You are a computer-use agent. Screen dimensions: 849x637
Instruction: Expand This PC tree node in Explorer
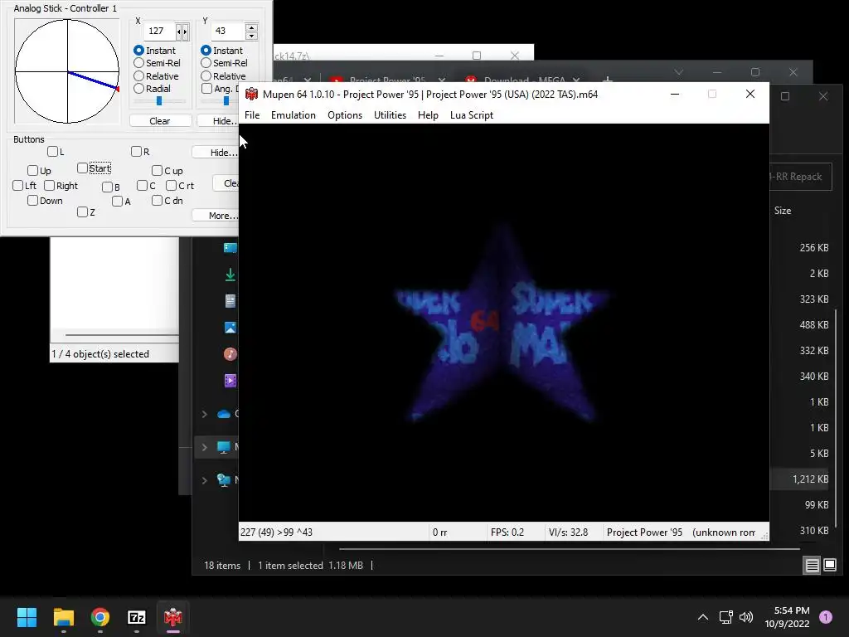coord(204,447)
